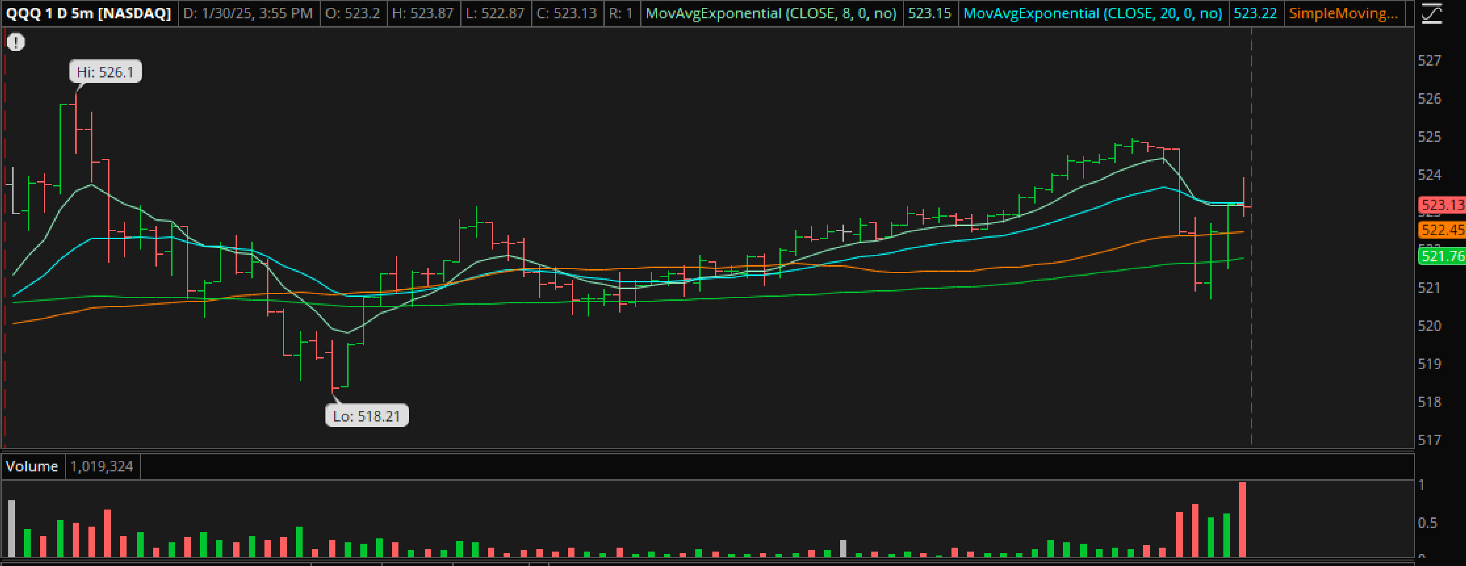Click the gray first volume bar
This screenshot has height=566, width=1466.
point(11,528)
